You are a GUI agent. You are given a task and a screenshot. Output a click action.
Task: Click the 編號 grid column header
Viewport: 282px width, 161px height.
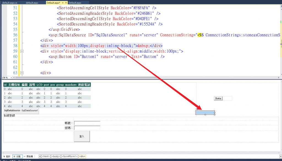pyautogui.click(x=25, y=85)
